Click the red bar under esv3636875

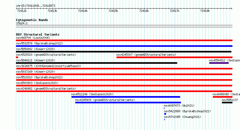124,69
